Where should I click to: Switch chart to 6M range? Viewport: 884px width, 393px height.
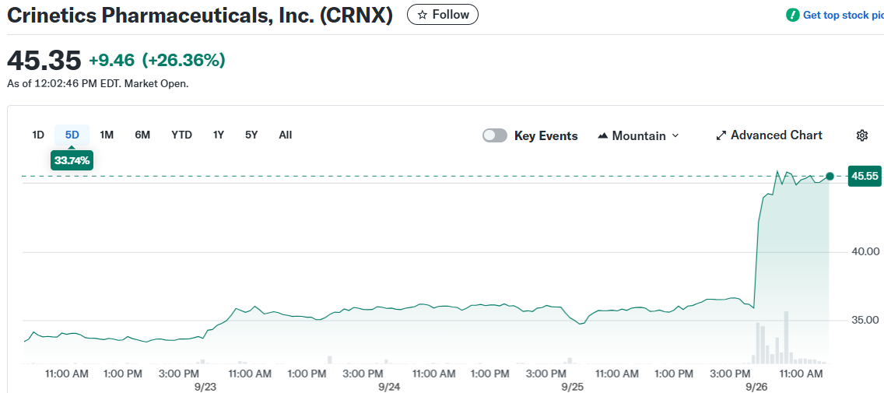142,135
